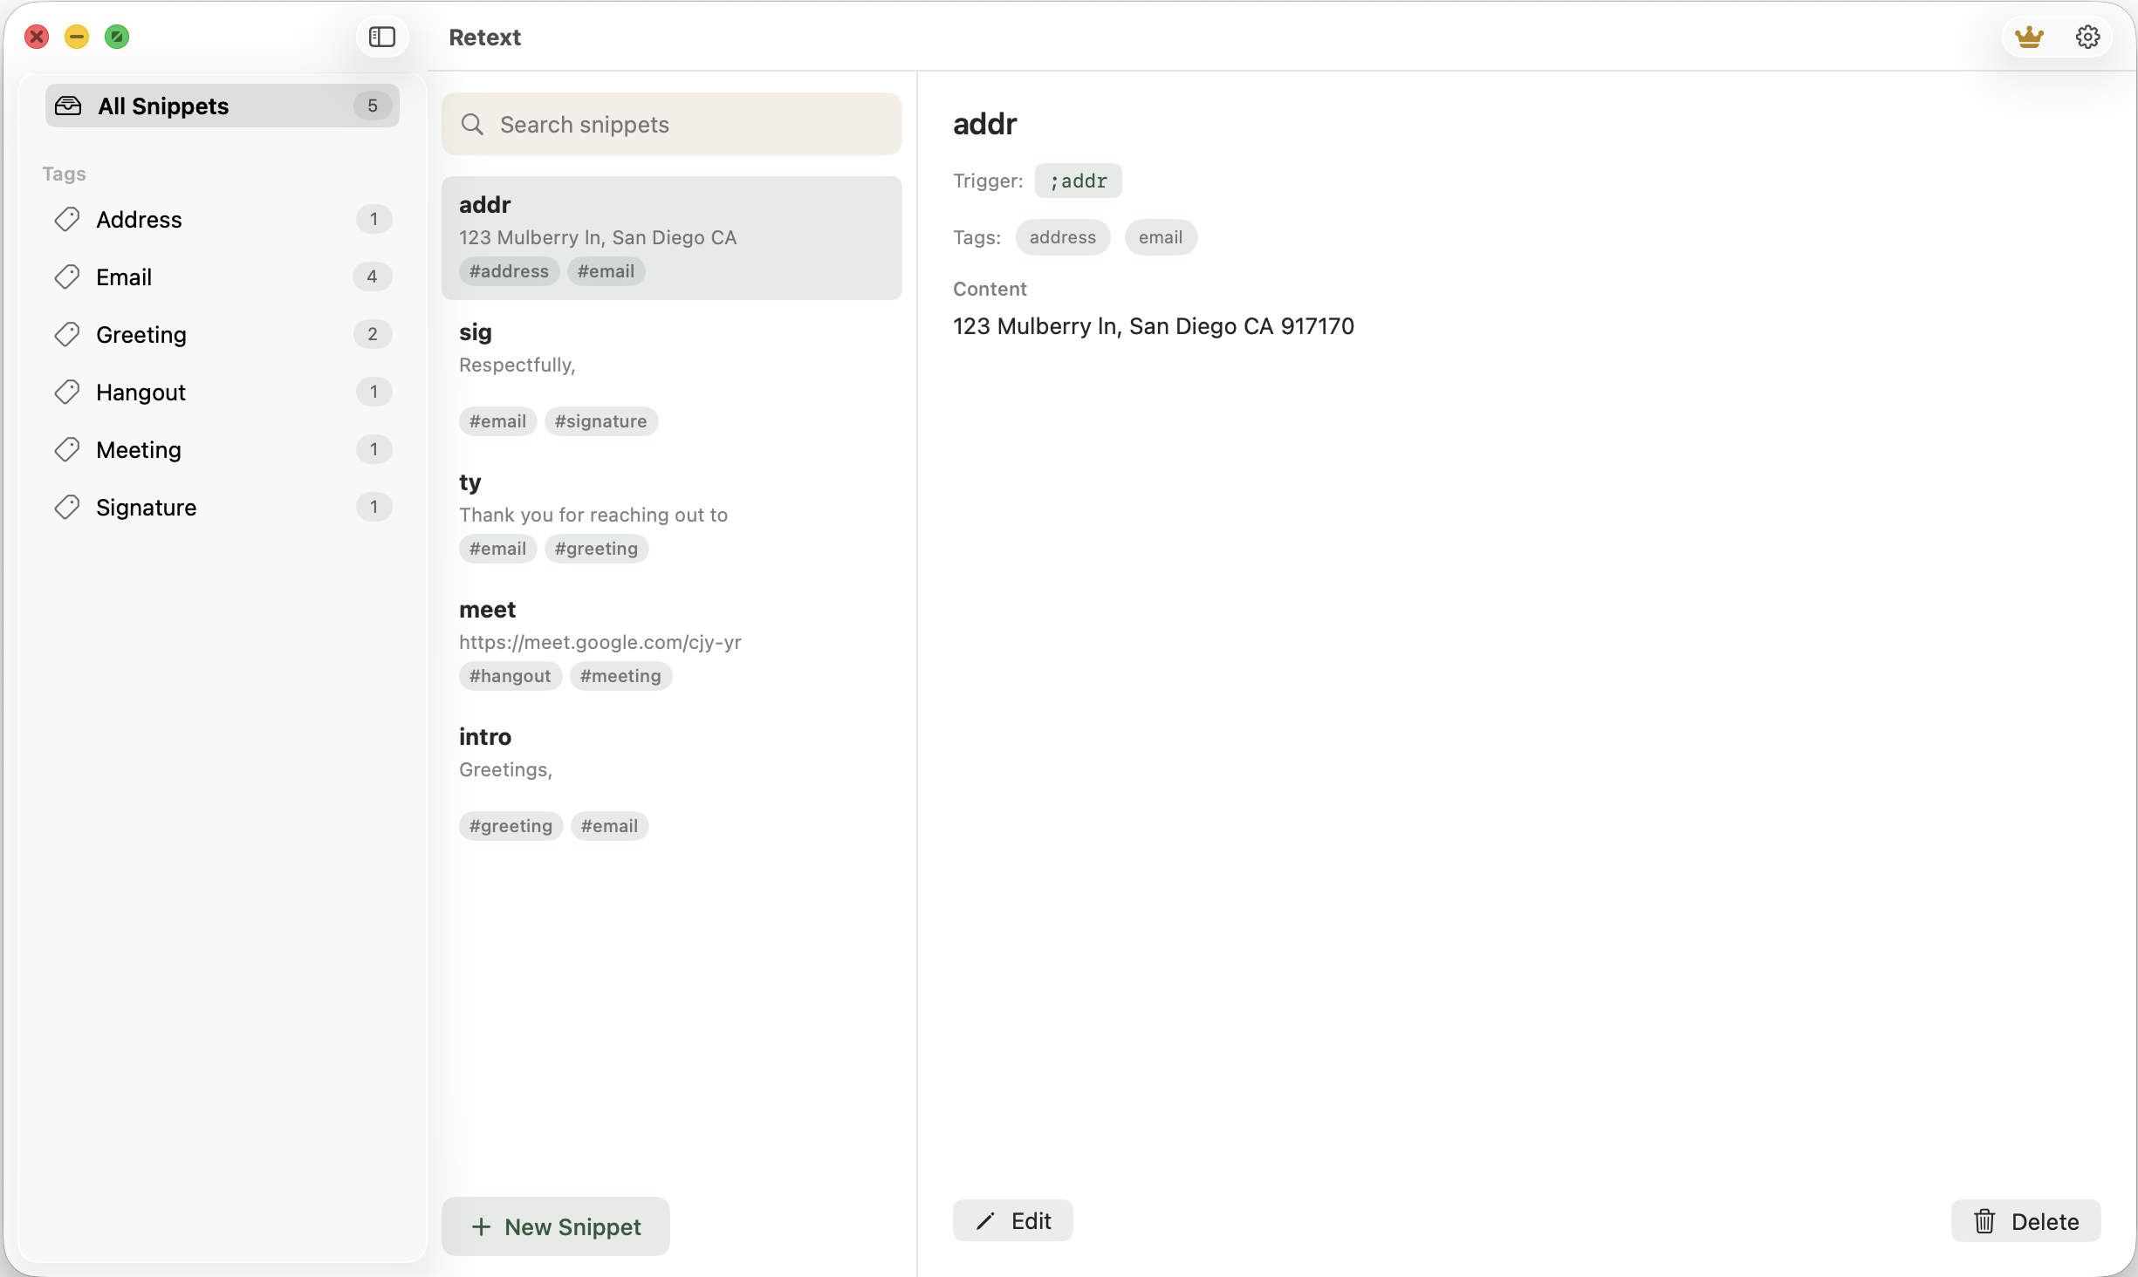2138x1277 pixels.
Task: Edit the addr snippet
Action: point(1012,1221)
